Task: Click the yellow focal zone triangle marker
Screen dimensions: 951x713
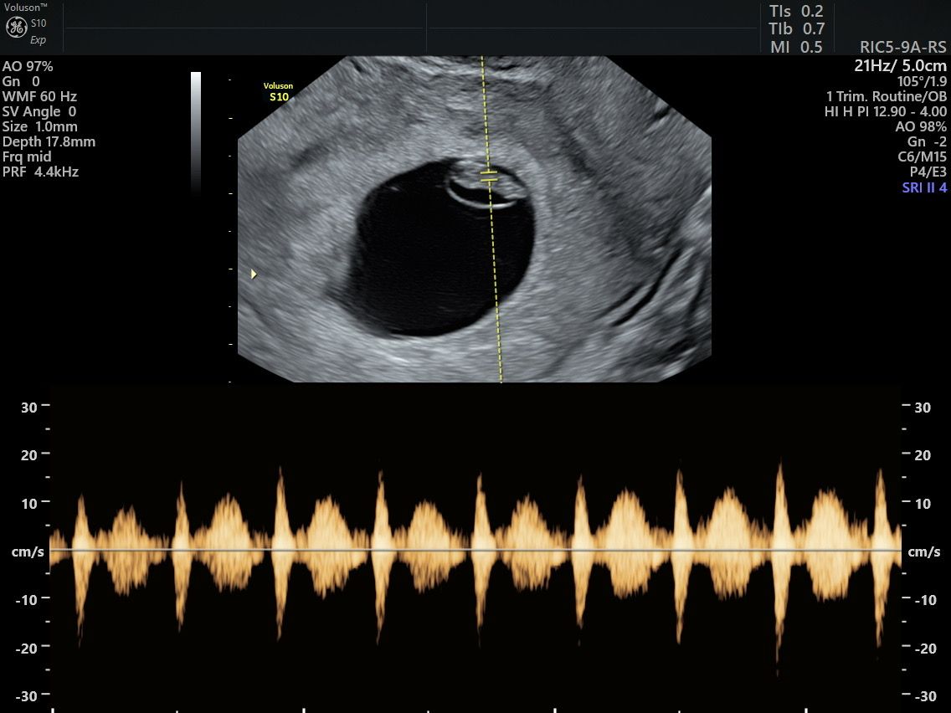Action: (254, 274)
